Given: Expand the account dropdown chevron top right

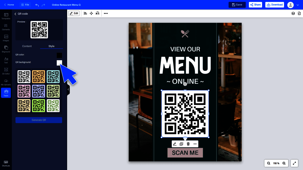Looking at the screenshot, I should 298,5.
